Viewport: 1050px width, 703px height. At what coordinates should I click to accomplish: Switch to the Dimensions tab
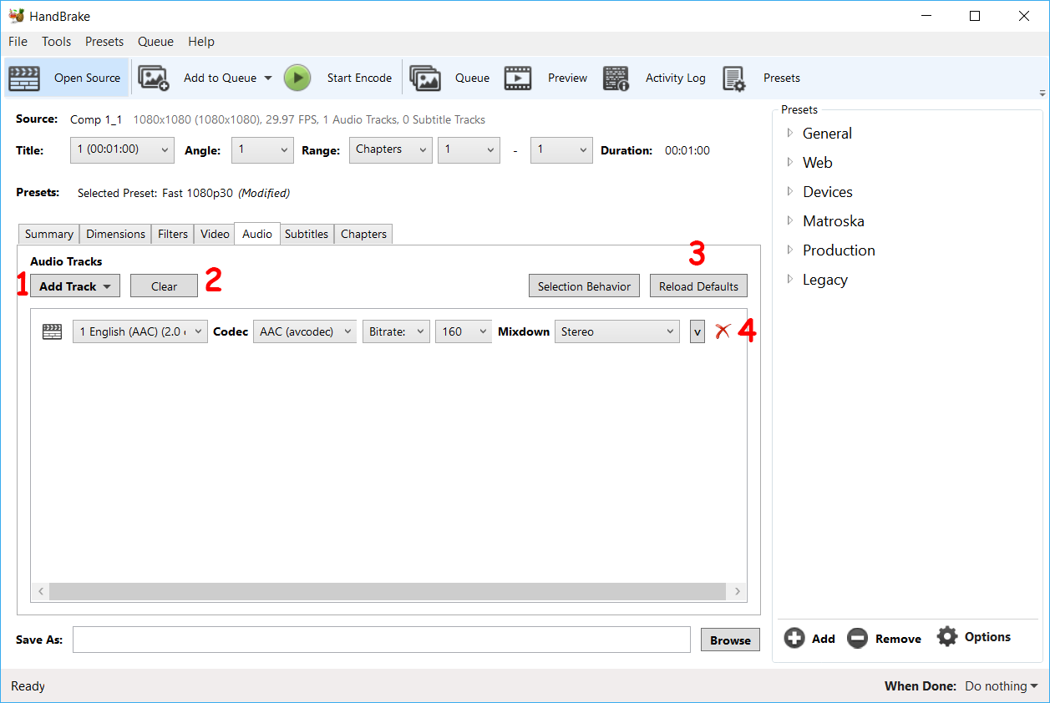coord(116,235)
